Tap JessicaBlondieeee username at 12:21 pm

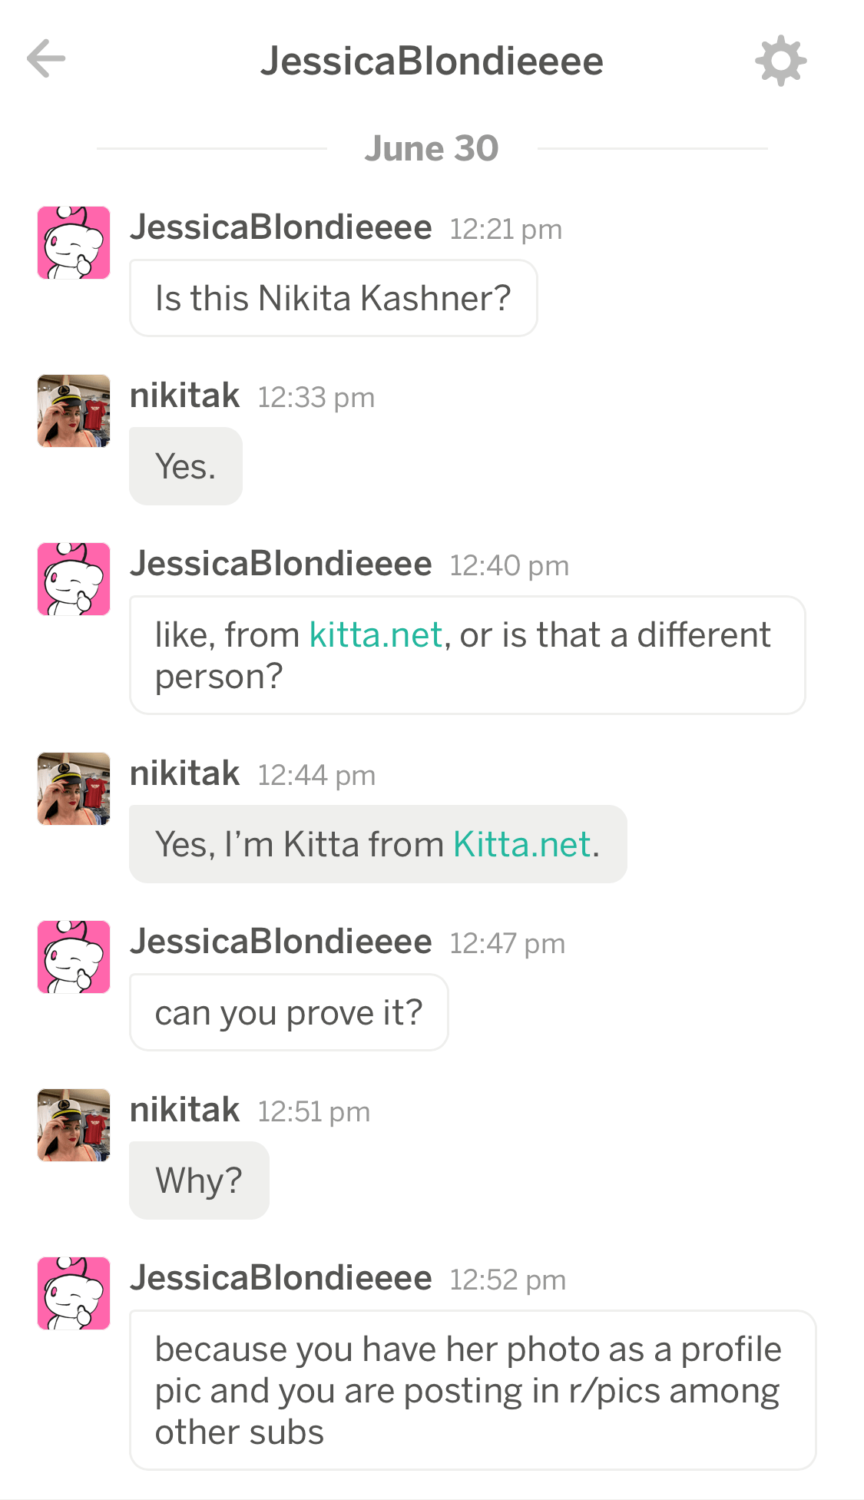pos(281,228)
